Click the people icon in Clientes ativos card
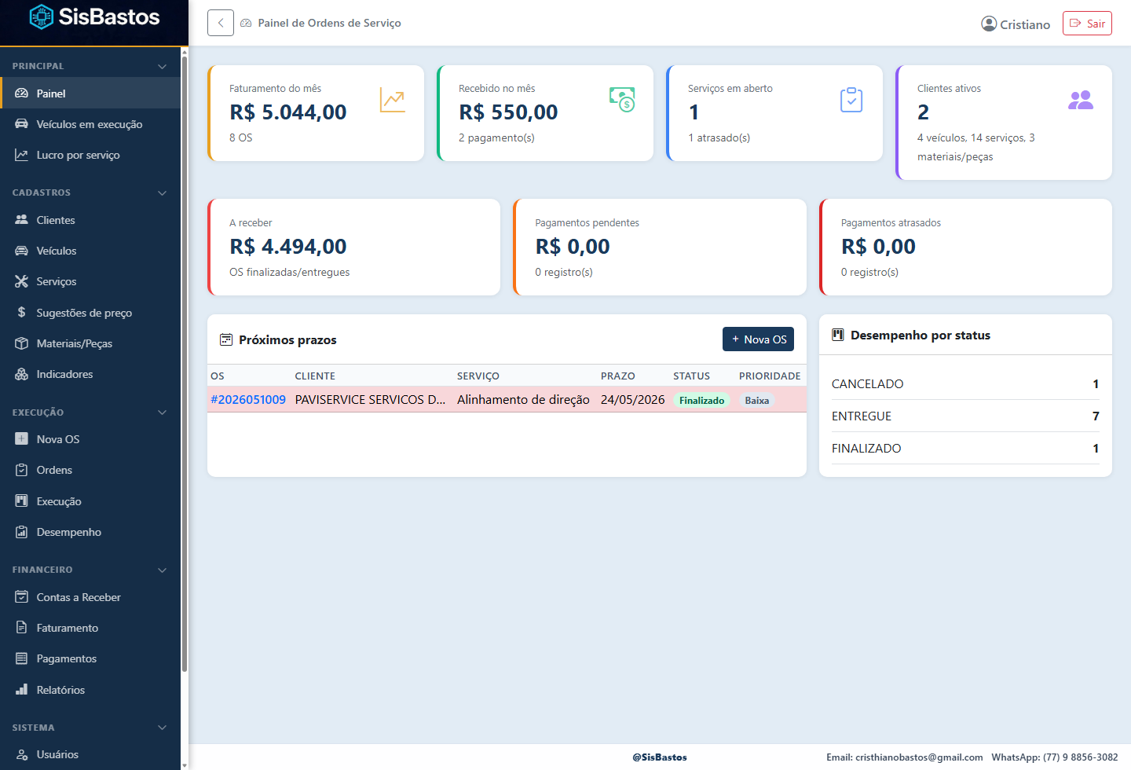Screen dimensions: 1131x770 [x=1081, y=100]
